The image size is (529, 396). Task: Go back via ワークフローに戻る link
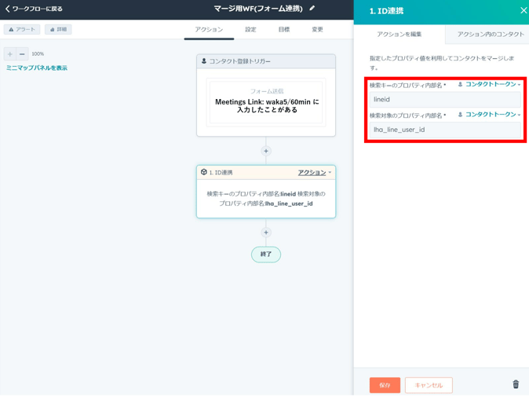pyautogui.click(x=35, y=9)
